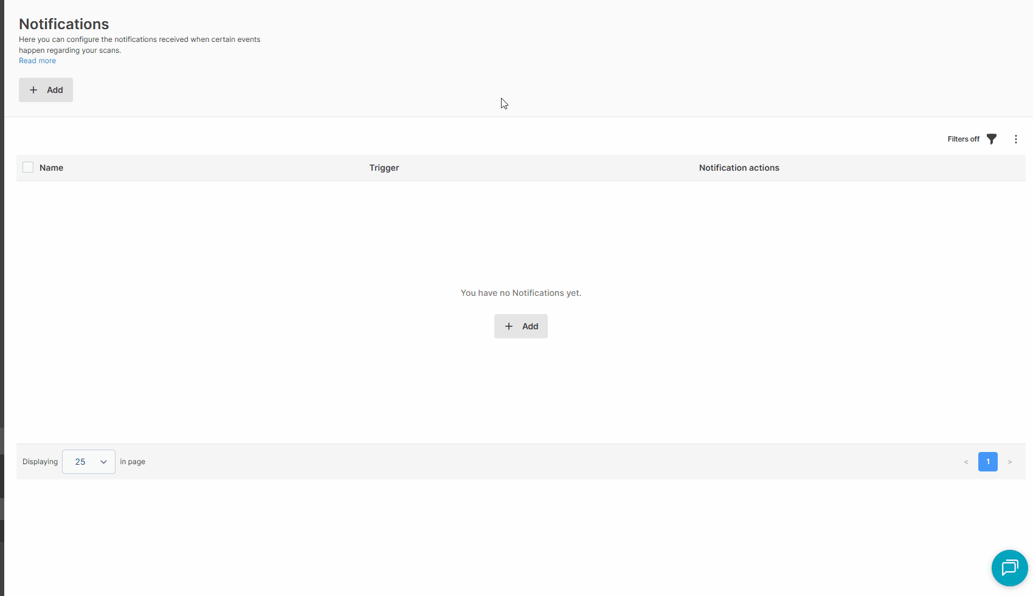The width and height of the screenshot is (1033, 596).
Task: Sort by the Trigger column header
Action: coord(384,168)
